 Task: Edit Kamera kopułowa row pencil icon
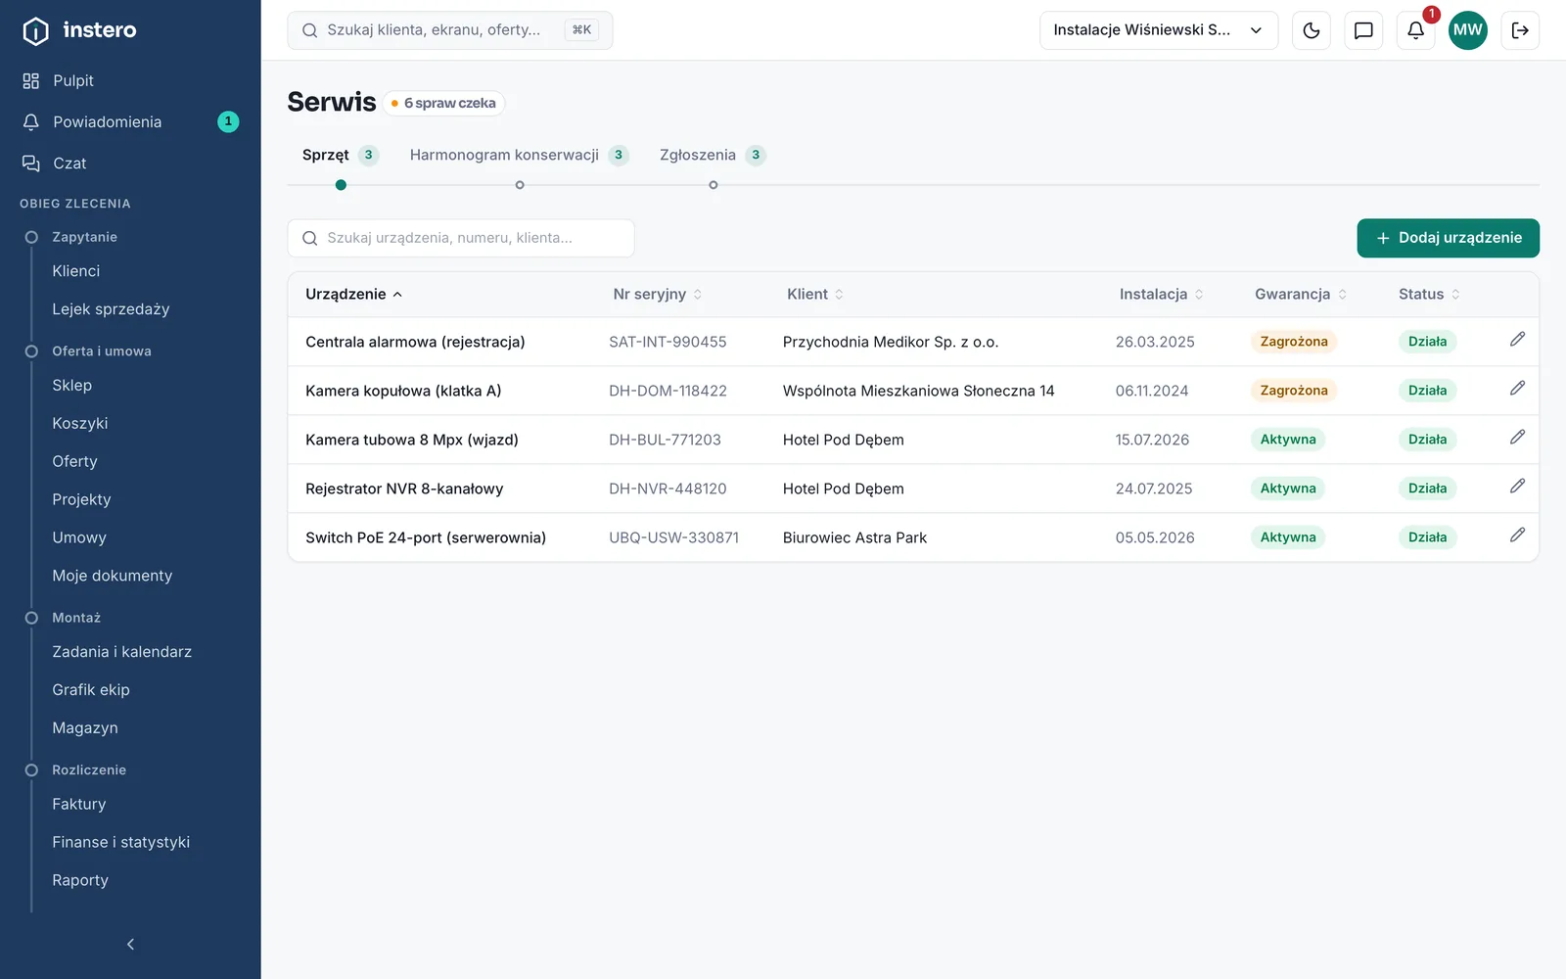1517,389
